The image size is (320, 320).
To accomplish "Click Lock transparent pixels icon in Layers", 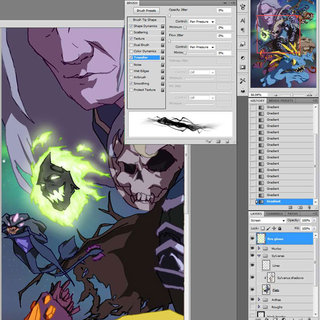I will [263, 228].
